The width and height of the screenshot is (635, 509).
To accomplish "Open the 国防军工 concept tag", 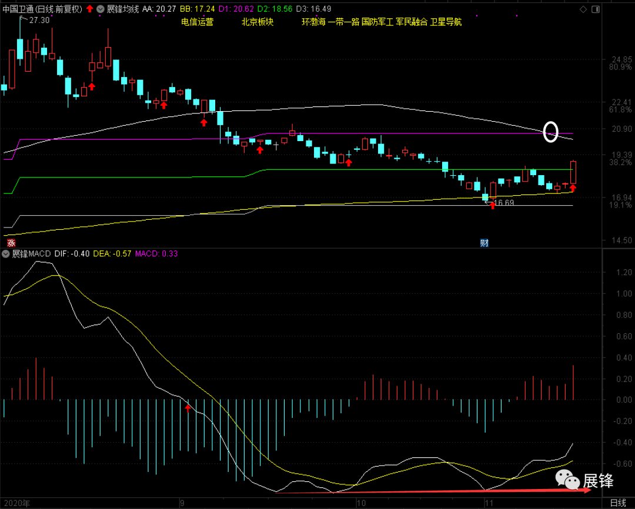I will [377, 22].
